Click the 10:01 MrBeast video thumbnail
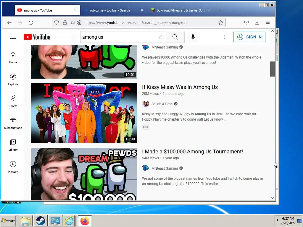Screen dimensions: 303x227 (84, 62)
